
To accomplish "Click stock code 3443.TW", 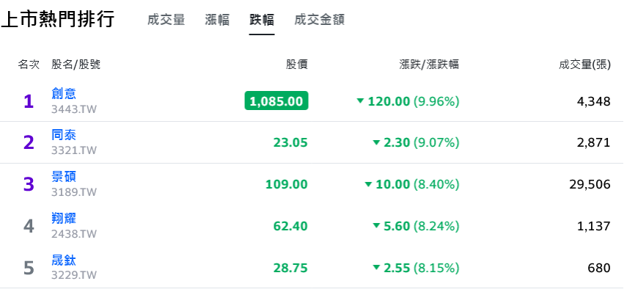I will (x=74, y=109).
